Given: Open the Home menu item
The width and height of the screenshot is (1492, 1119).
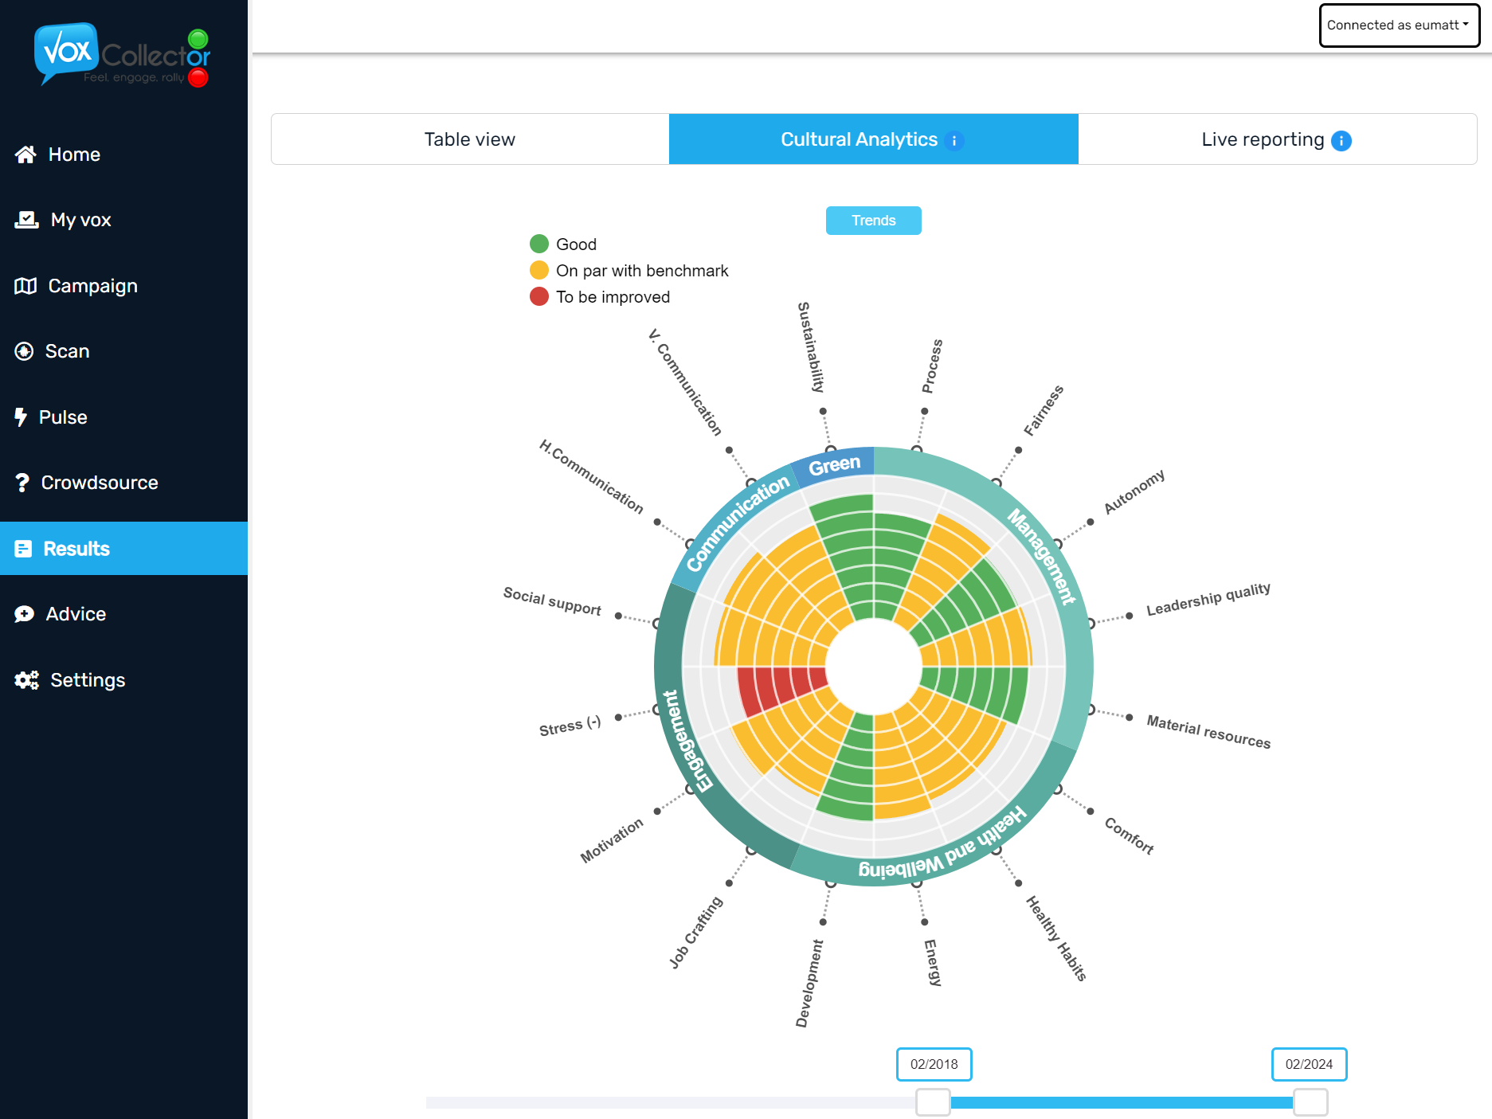Looking at the screenshot, I should pyautogui.click(x=123, y=155).
